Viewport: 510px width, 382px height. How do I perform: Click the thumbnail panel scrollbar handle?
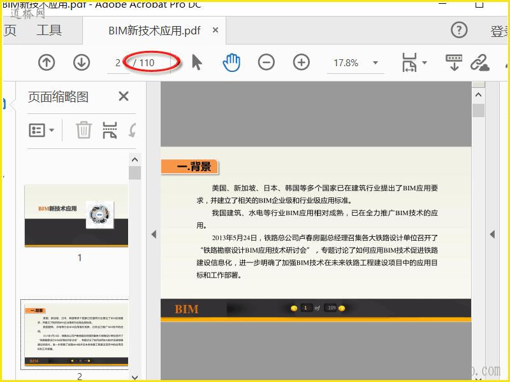[135, 173]
